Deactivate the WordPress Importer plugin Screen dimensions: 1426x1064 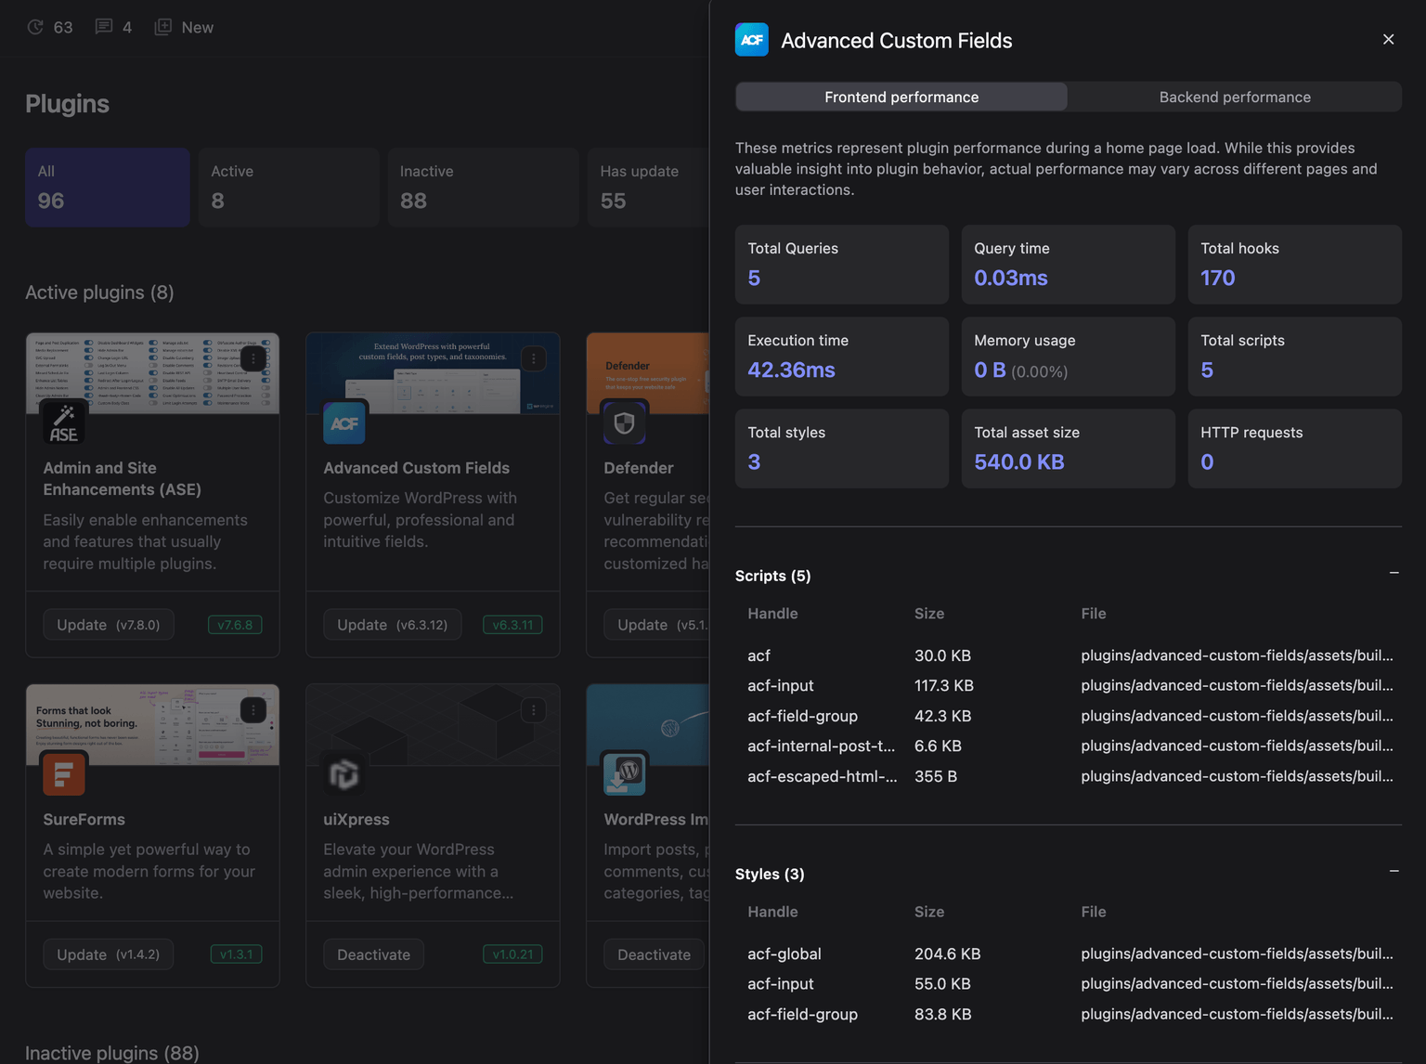click(655, 954)
